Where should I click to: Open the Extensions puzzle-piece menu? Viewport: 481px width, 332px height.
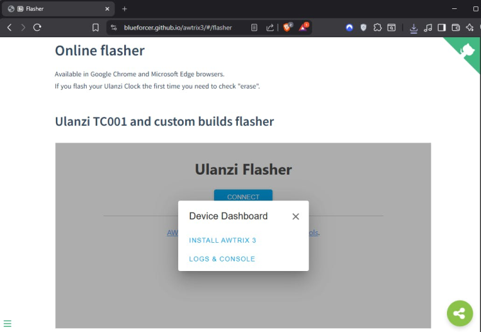pyautogui.click(x=377, y=28)
